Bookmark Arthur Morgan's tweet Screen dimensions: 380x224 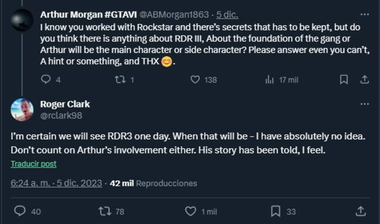click(x=344, y=80)
